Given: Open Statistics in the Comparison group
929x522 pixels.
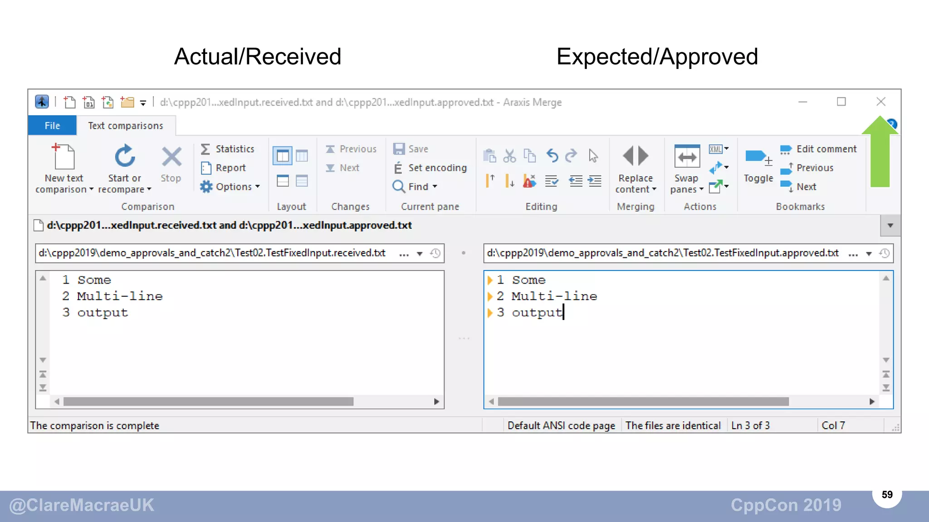Looking at the screenshot, I should coord(228,149).
